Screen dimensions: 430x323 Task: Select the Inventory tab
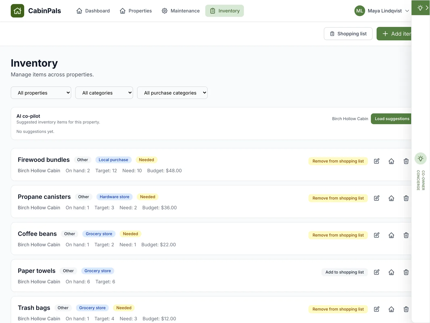tap(225, 11)
